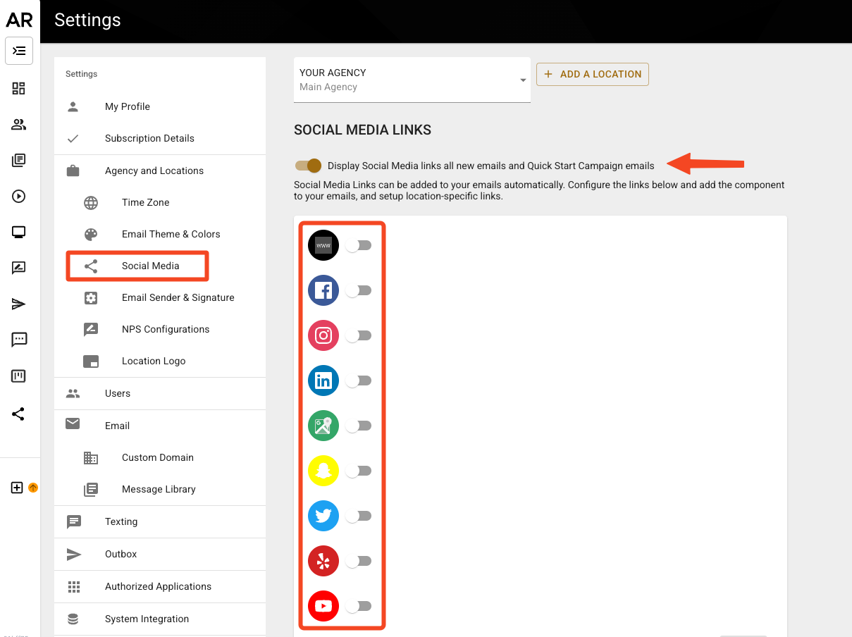This screenshot has width=852, height=637.
Task: Open Outbox settings
Action: [x=160, y=554]
